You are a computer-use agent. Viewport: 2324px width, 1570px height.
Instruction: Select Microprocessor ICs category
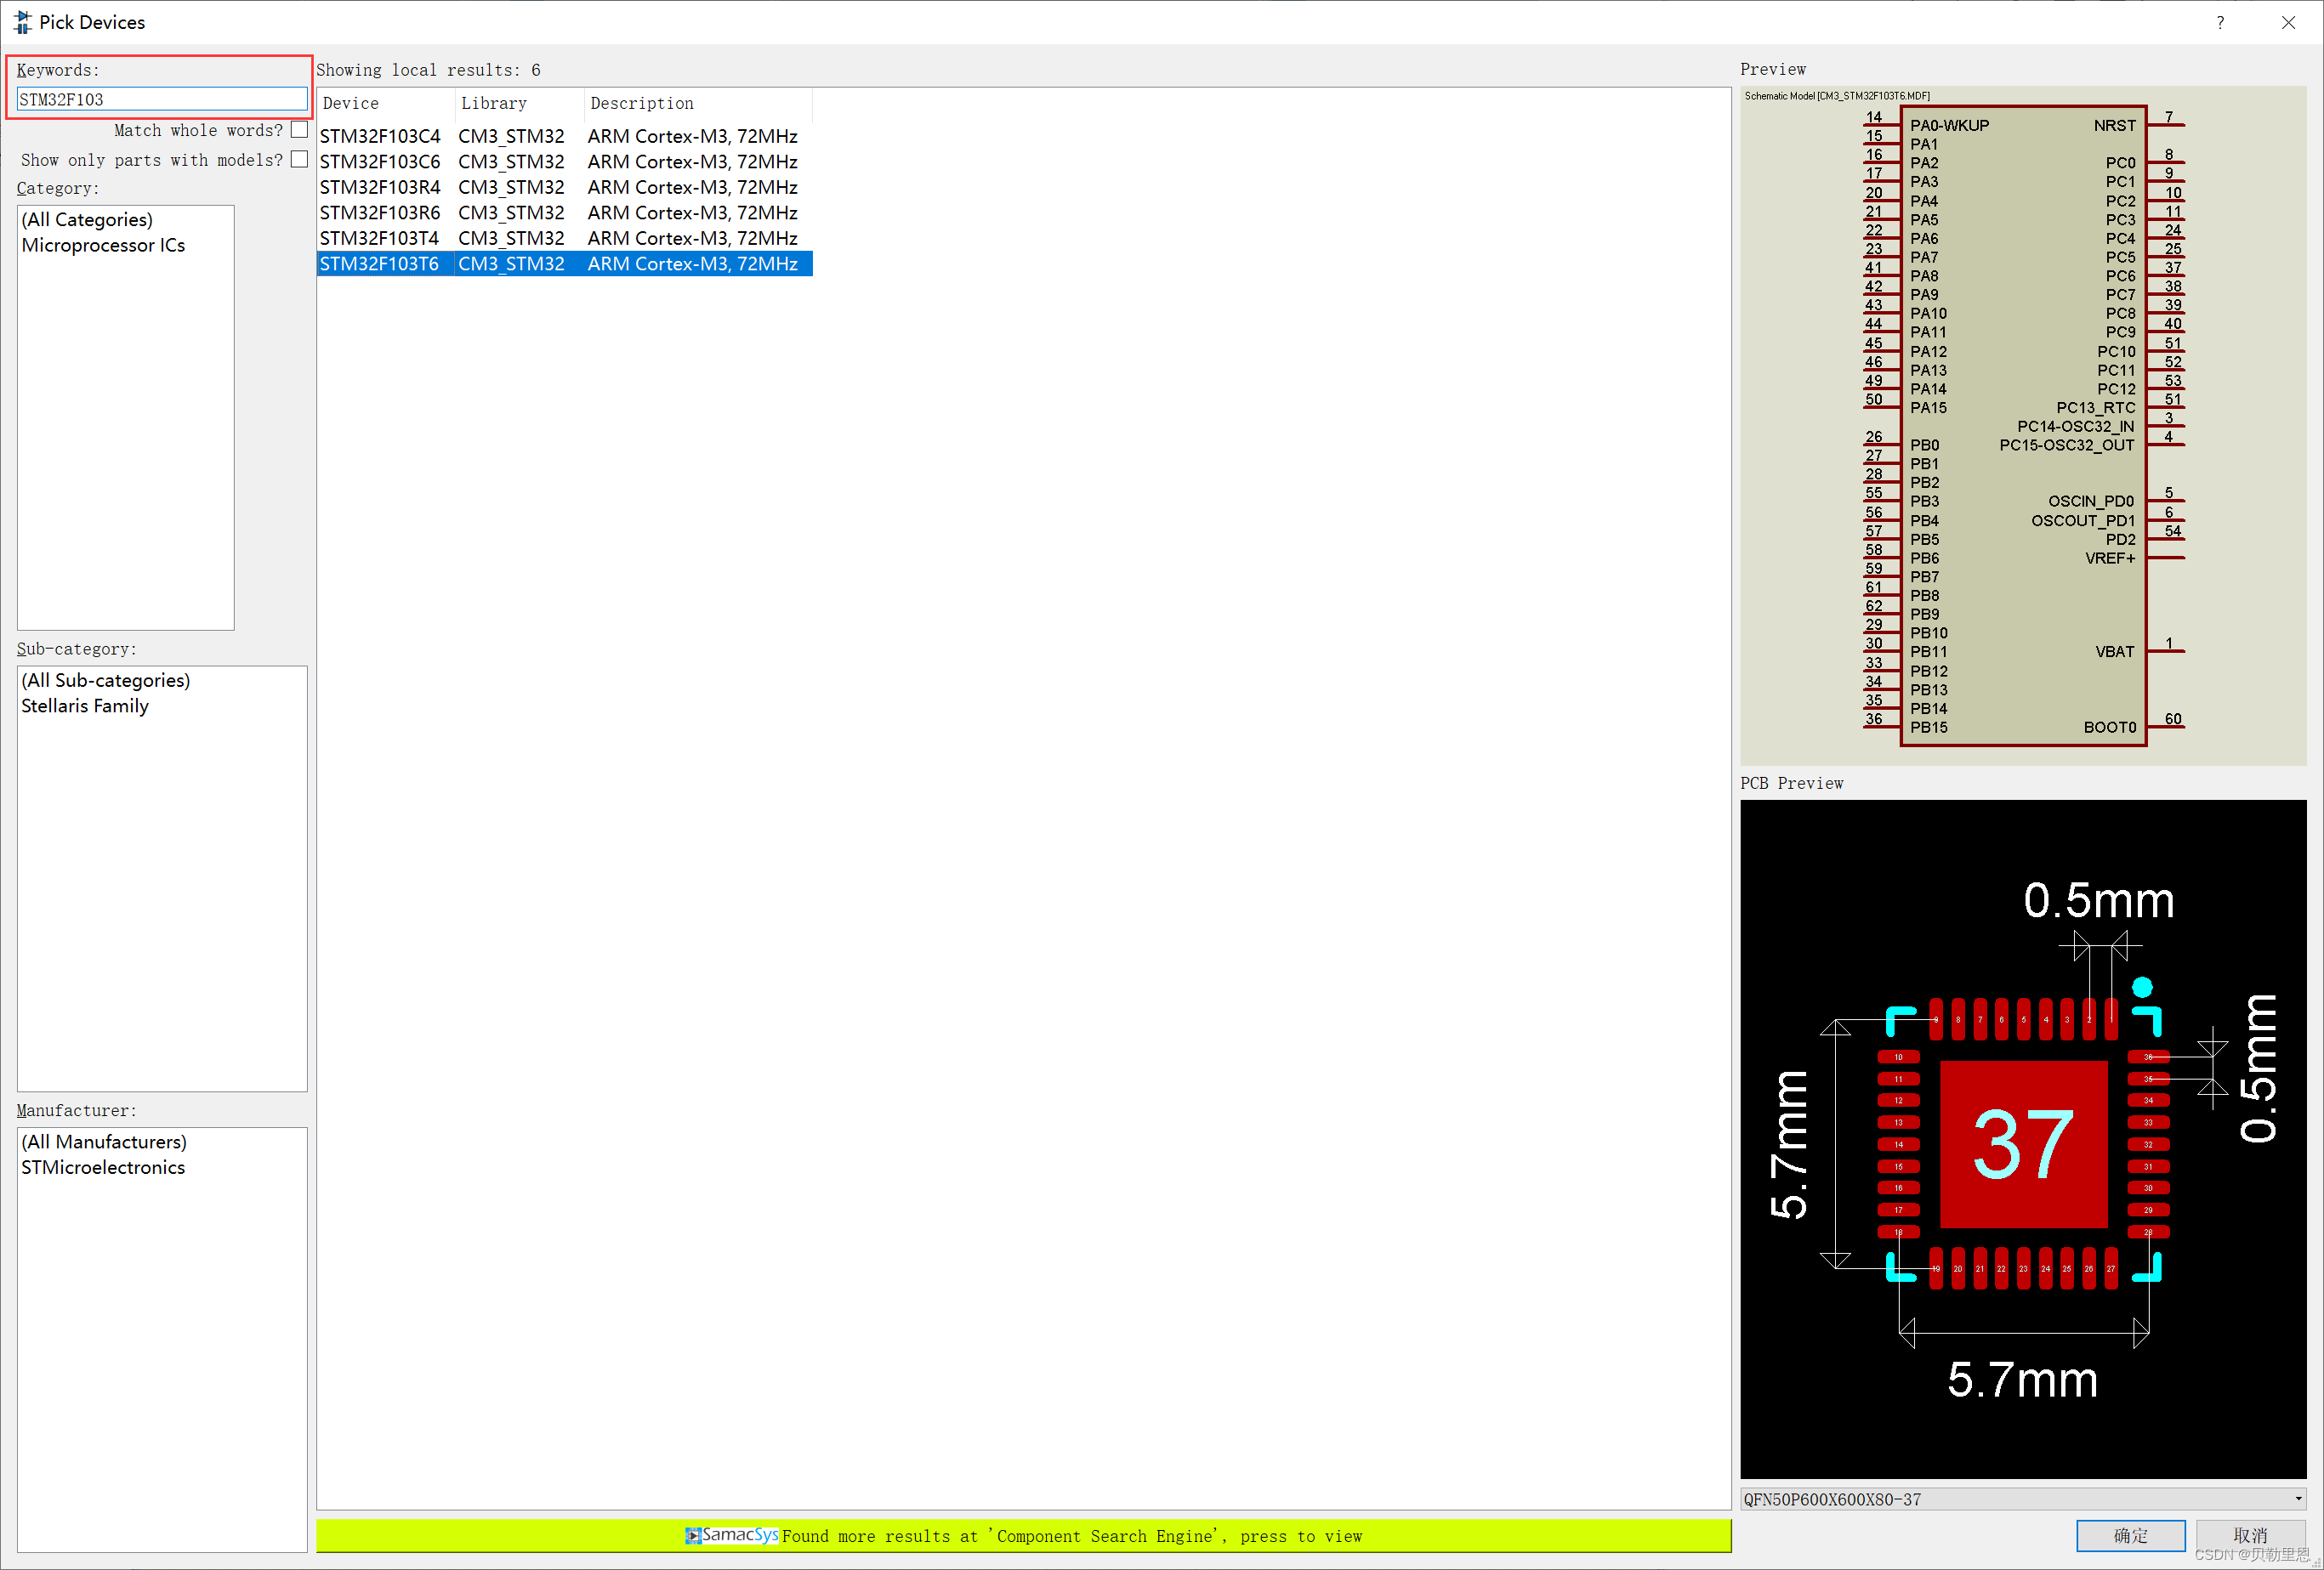coord(103,246)
